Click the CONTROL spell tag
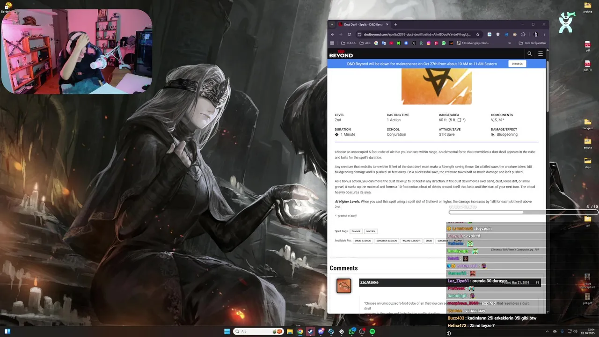Screen dimensions: 599x337 (x=371, y=231)
